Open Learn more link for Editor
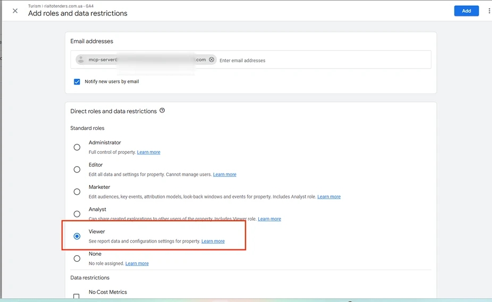 (225, 175)
